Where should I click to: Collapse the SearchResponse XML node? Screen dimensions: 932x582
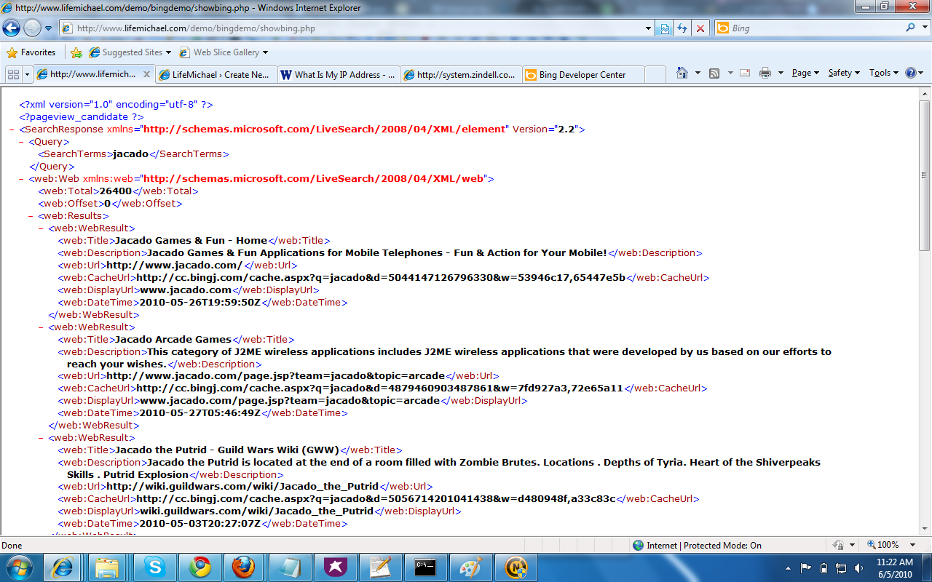coord(12,129)
